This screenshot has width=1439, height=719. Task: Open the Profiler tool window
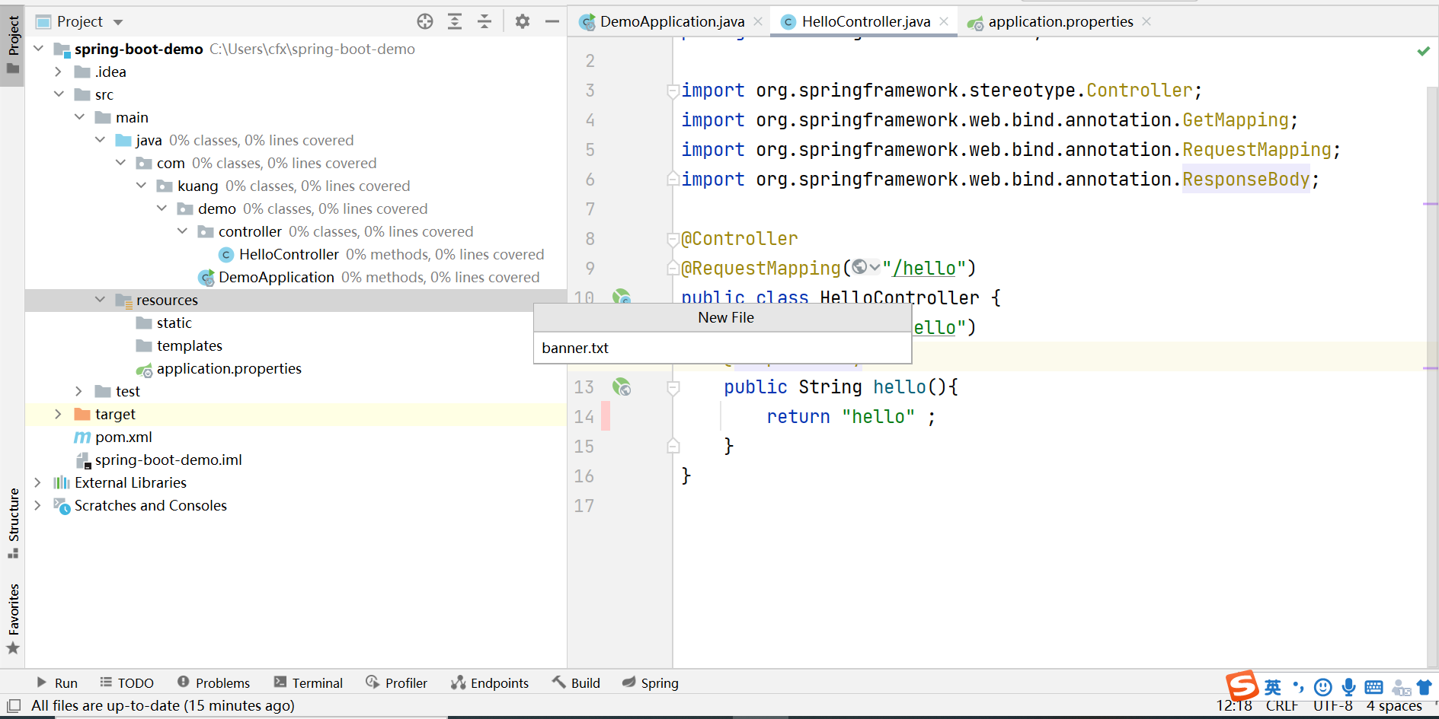(396, 682)
